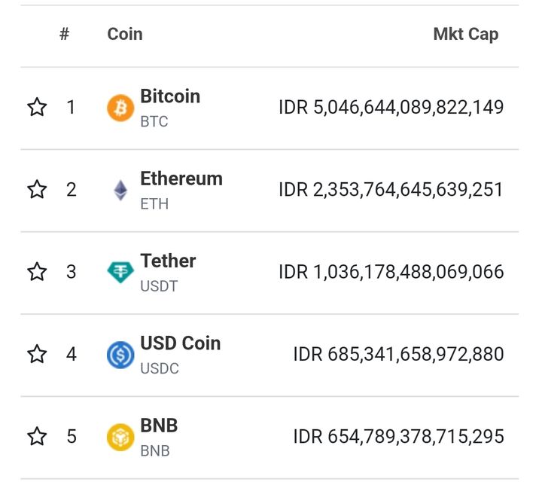Toggle the star next to Ethereum
This screenshot has height=482, width=539.
37,189
